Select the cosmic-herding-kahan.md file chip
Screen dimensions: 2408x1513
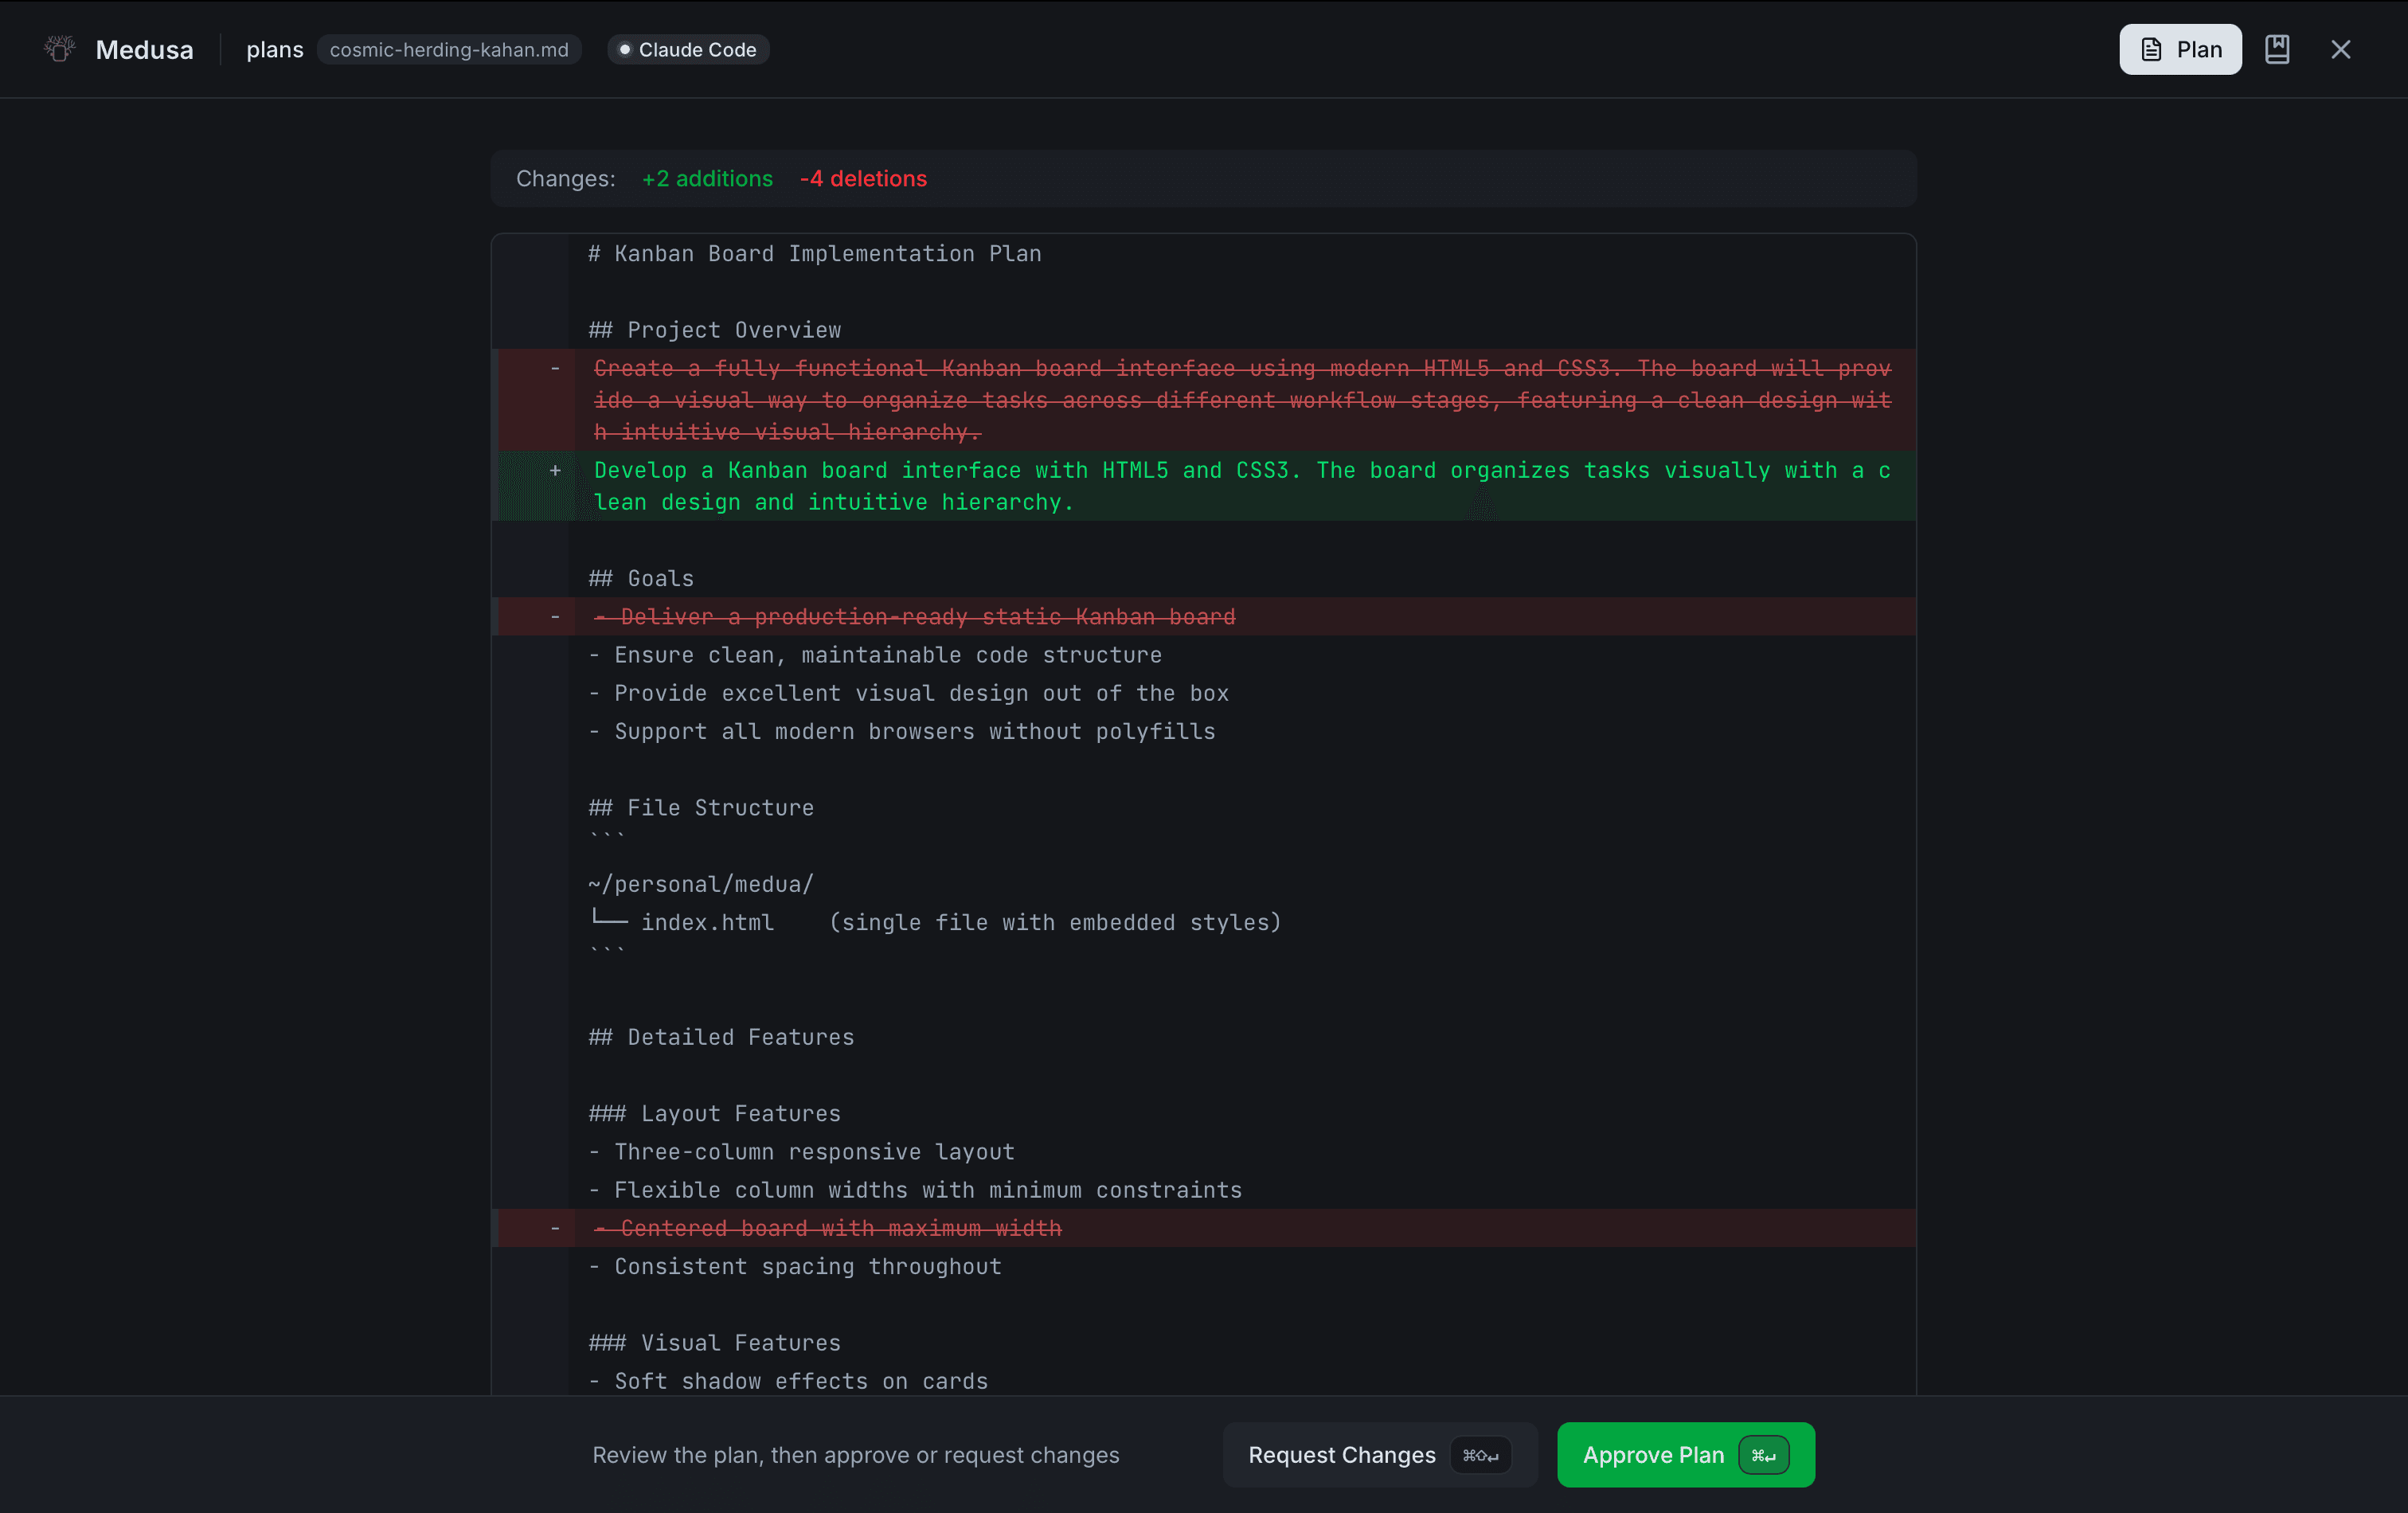(x=448, y=49)
